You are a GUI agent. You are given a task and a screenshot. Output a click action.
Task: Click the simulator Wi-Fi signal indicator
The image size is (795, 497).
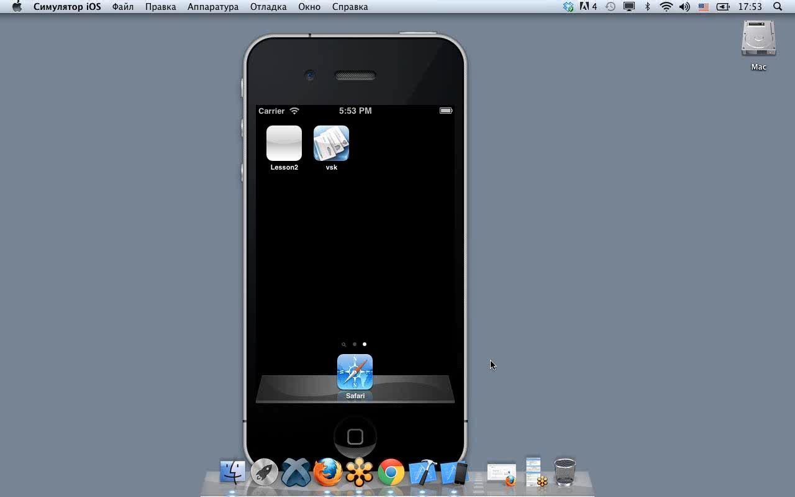[294, 111]
